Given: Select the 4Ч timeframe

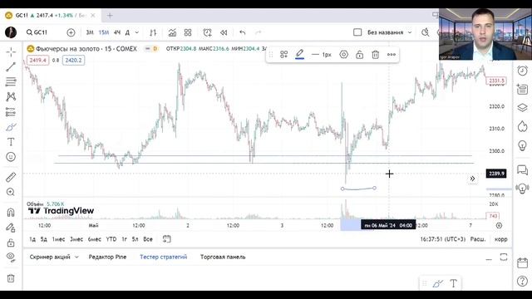Looking at the screenshot, I should point(117,32).
